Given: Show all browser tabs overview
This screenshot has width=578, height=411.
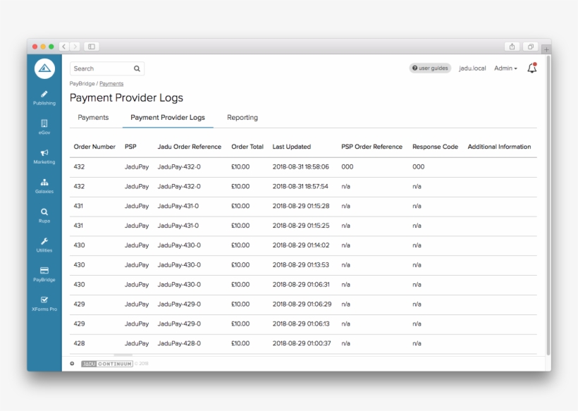Looking at the screenshot, I should coord(531,47).
